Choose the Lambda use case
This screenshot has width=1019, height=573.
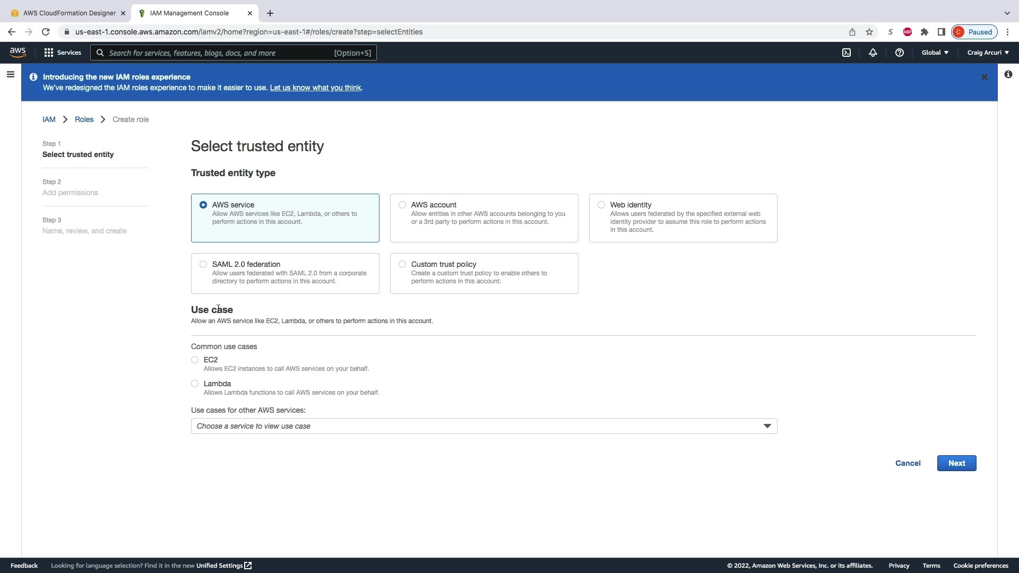195,384
